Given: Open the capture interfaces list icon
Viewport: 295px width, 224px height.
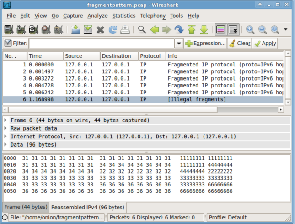Looking at the screenshot, I should 9,30.
